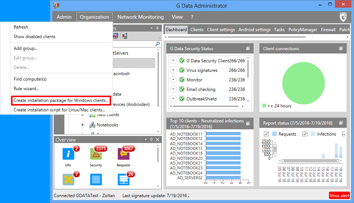The width and height of the screenshot is (354, 203).
Task: Open the overview icon with badge 26
Action: (x=124, y=180)
